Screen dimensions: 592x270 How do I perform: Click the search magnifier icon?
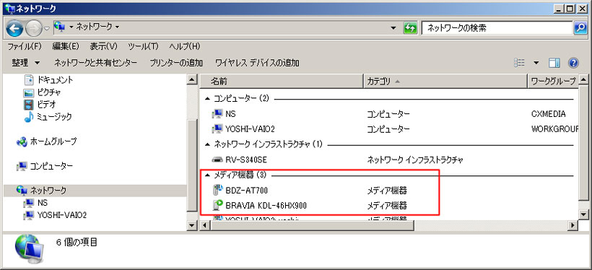pyautogui.click(x=580, y=28)
